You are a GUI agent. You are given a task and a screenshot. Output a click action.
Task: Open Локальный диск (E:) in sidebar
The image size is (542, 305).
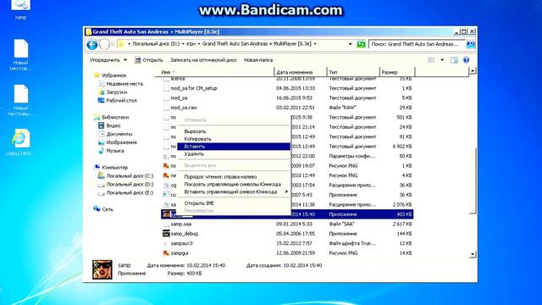point(125,192)
